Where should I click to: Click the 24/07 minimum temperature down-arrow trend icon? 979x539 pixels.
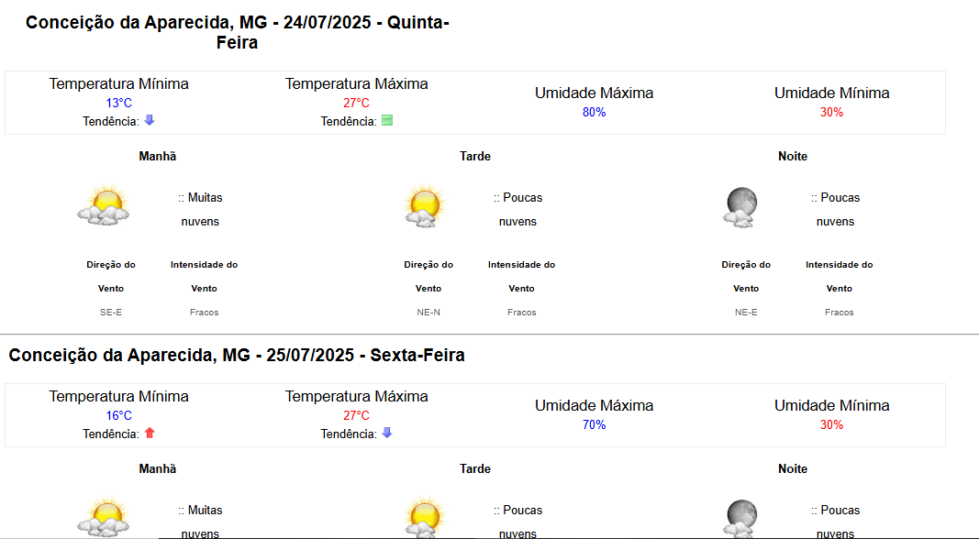(150, 120)
